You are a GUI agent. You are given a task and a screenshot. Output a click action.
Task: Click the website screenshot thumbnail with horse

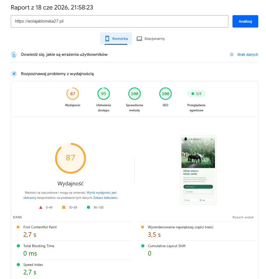(198, 170)
